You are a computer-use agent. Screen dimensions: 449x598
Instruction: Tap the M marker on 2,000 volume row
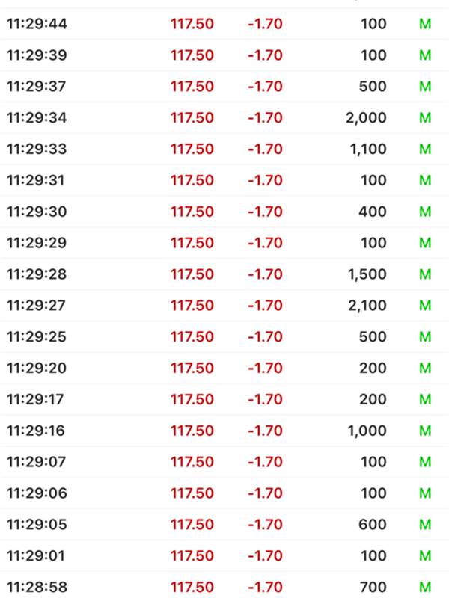pyautogui.click(x=425, y=118)
